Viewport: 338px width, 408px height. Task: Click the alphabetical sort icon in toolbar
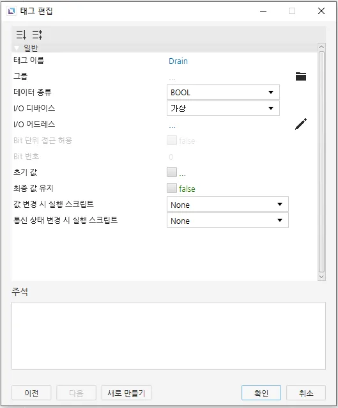tap(37, 35)
